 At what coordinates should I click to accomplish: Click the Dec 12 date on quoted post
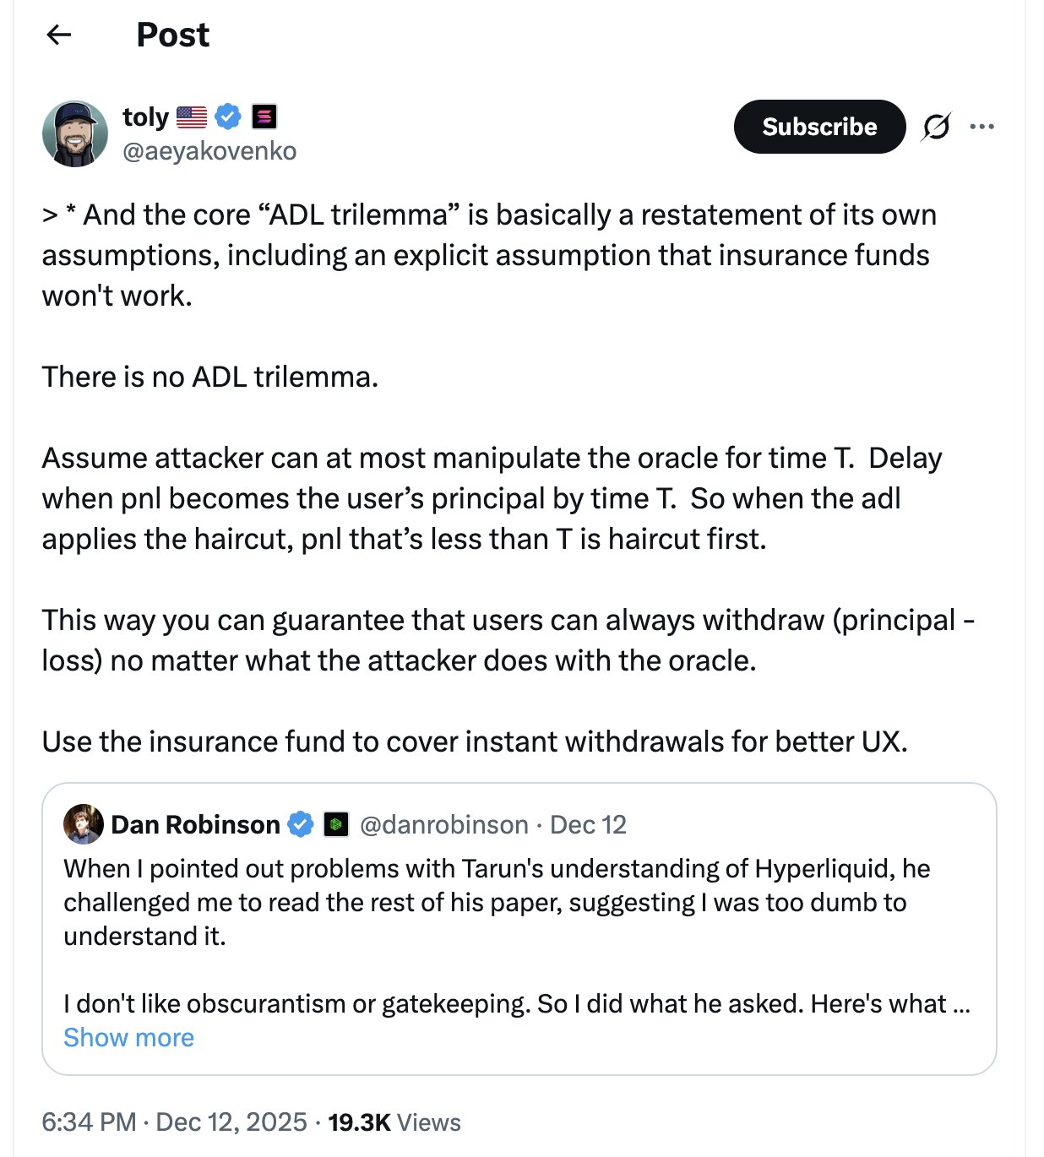[588, 824]
